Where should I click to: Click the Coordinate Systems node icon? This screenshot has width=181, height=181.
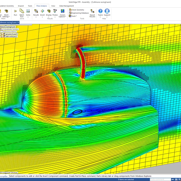click(1, 29)
